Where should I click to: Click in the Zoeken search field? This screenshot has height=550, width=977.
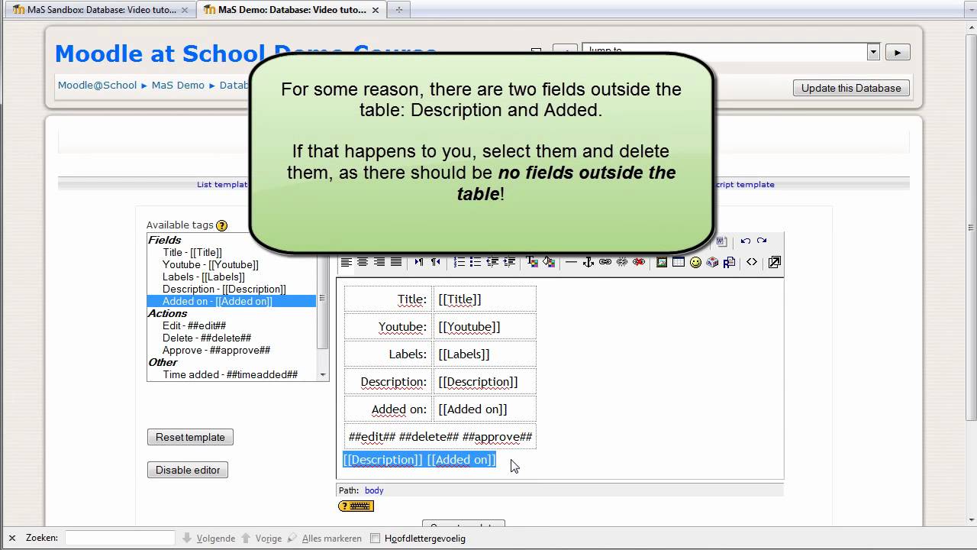[x=120, y=539]
